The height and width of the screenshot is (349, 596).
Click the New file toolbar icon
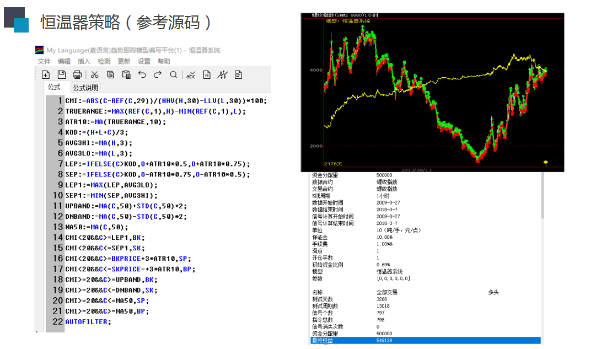click(x=46, y=75)
